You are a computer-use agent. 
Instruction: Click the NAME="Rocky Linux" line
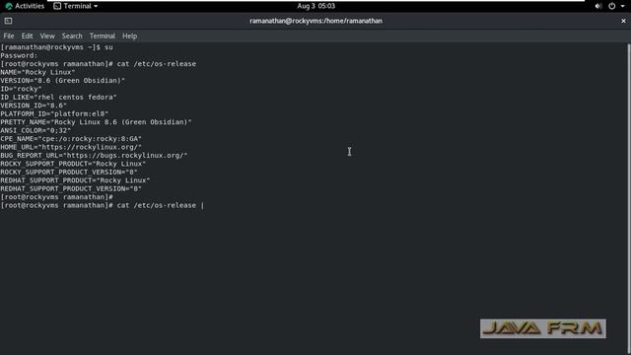click(x=37, y=72)
